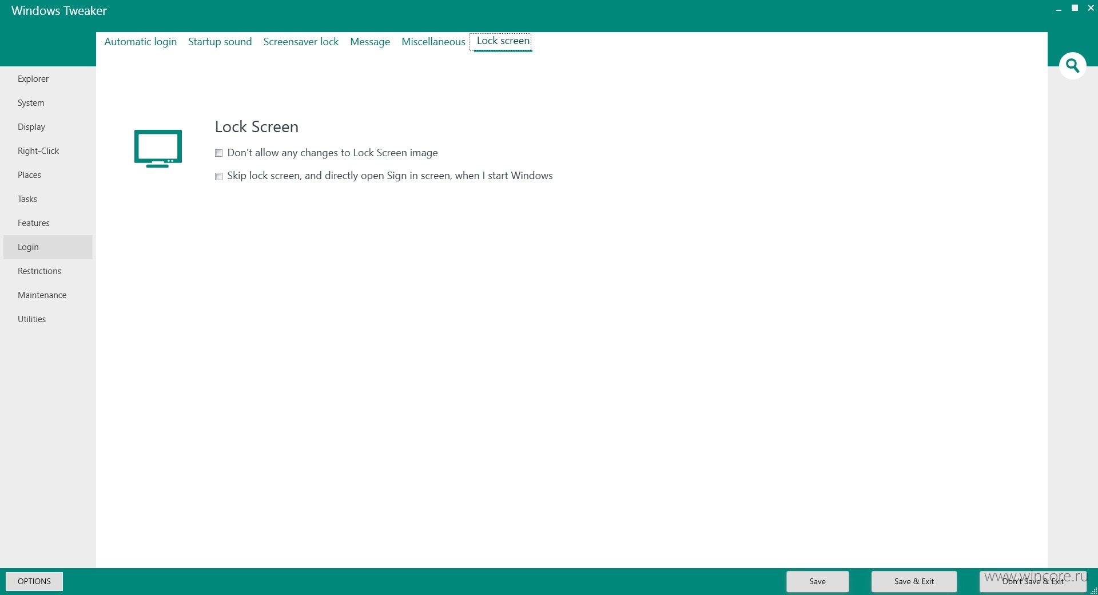Click Don't Save & Exit button
1098x595 pixels.
(1033, 581)
